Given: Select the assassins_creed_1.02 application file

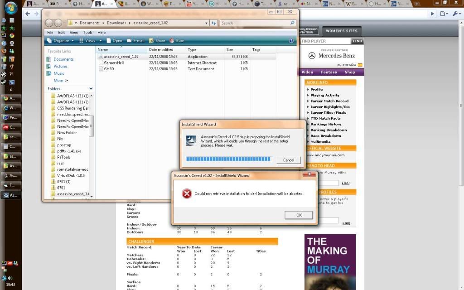Looking at the screenshot, I should tap(186, 57).
